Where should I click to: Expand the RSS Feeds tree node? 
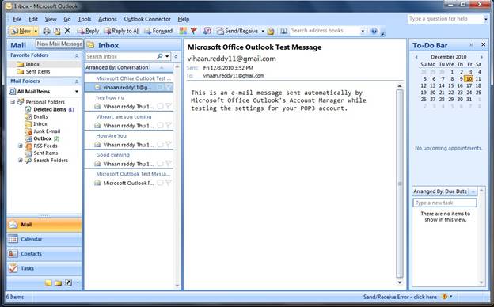[x=20, y=146]
